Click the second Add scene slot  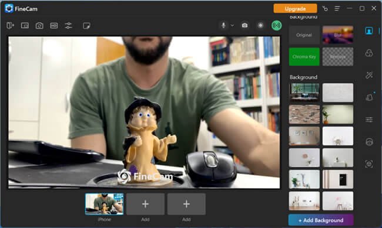pos(186,204)
